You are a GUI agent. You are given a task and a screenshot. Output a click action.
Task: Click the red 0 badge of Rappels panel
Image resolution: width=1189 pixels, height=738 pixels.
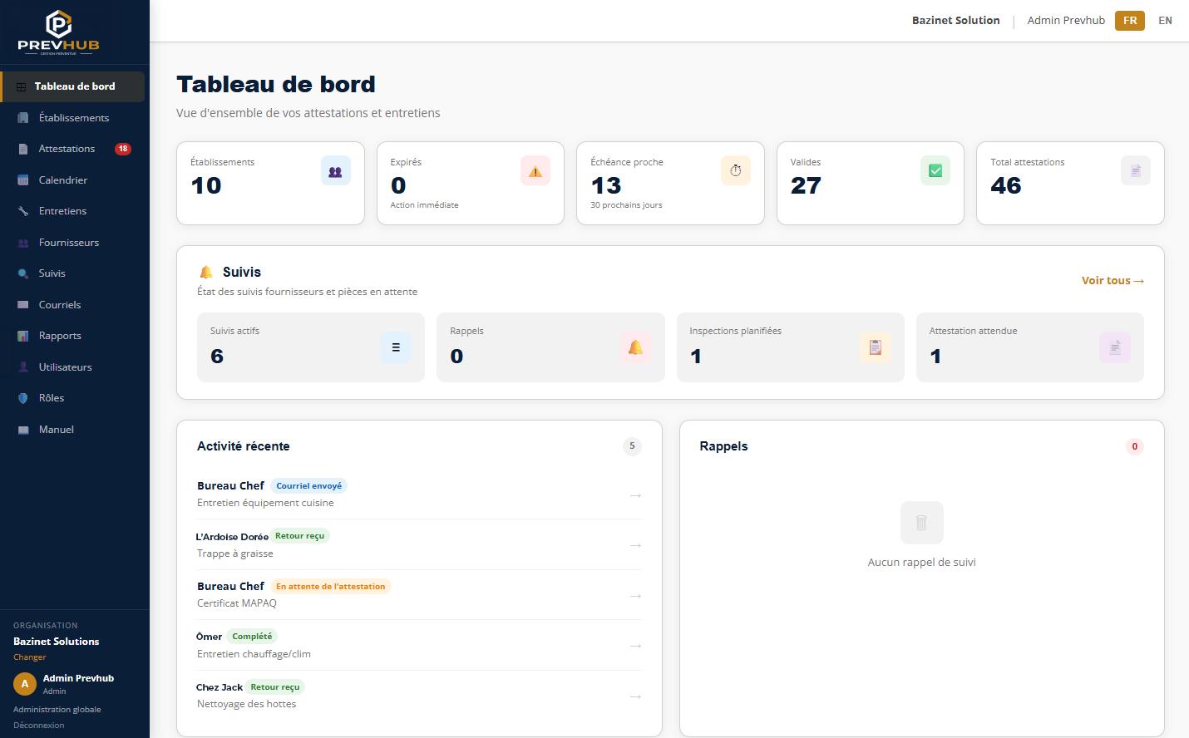click(x=1135, y=446)
